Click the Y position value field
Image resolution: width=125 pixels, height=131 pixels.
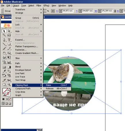tap(88, 11)
